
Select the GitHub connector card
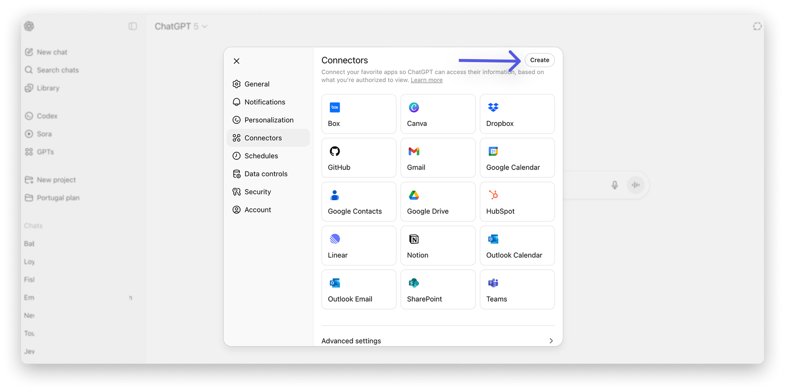(358, 158)
